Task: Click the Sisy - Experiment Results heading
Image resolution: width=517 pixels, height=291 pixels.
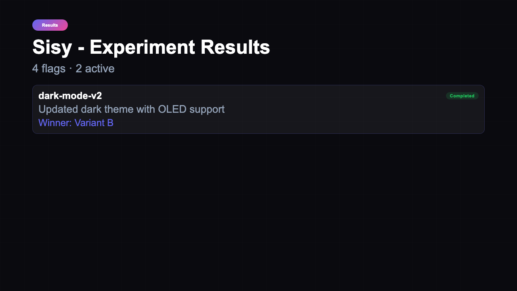Action: coord(151,47)
